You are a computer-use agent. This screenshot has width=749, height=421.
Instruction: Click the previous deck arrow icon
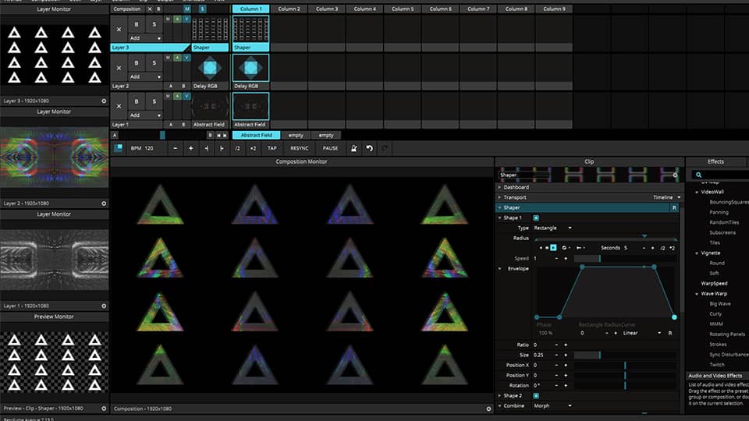tap(218, 136)
